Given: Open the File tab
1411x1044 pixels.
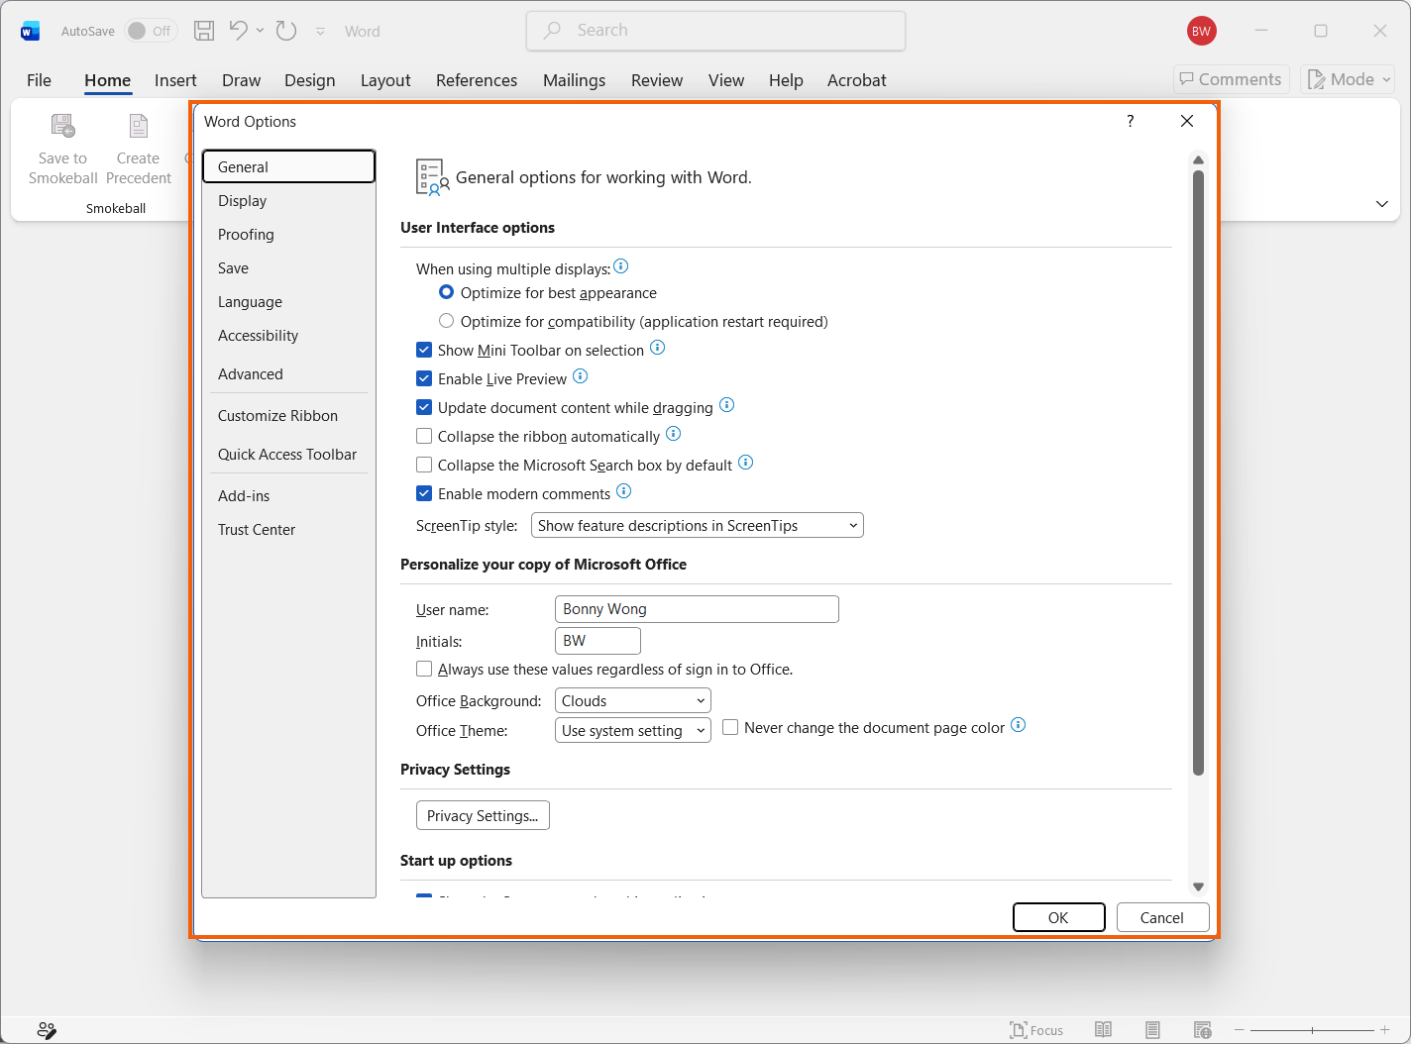Looking at the screenshot, I should coord(39,80).
